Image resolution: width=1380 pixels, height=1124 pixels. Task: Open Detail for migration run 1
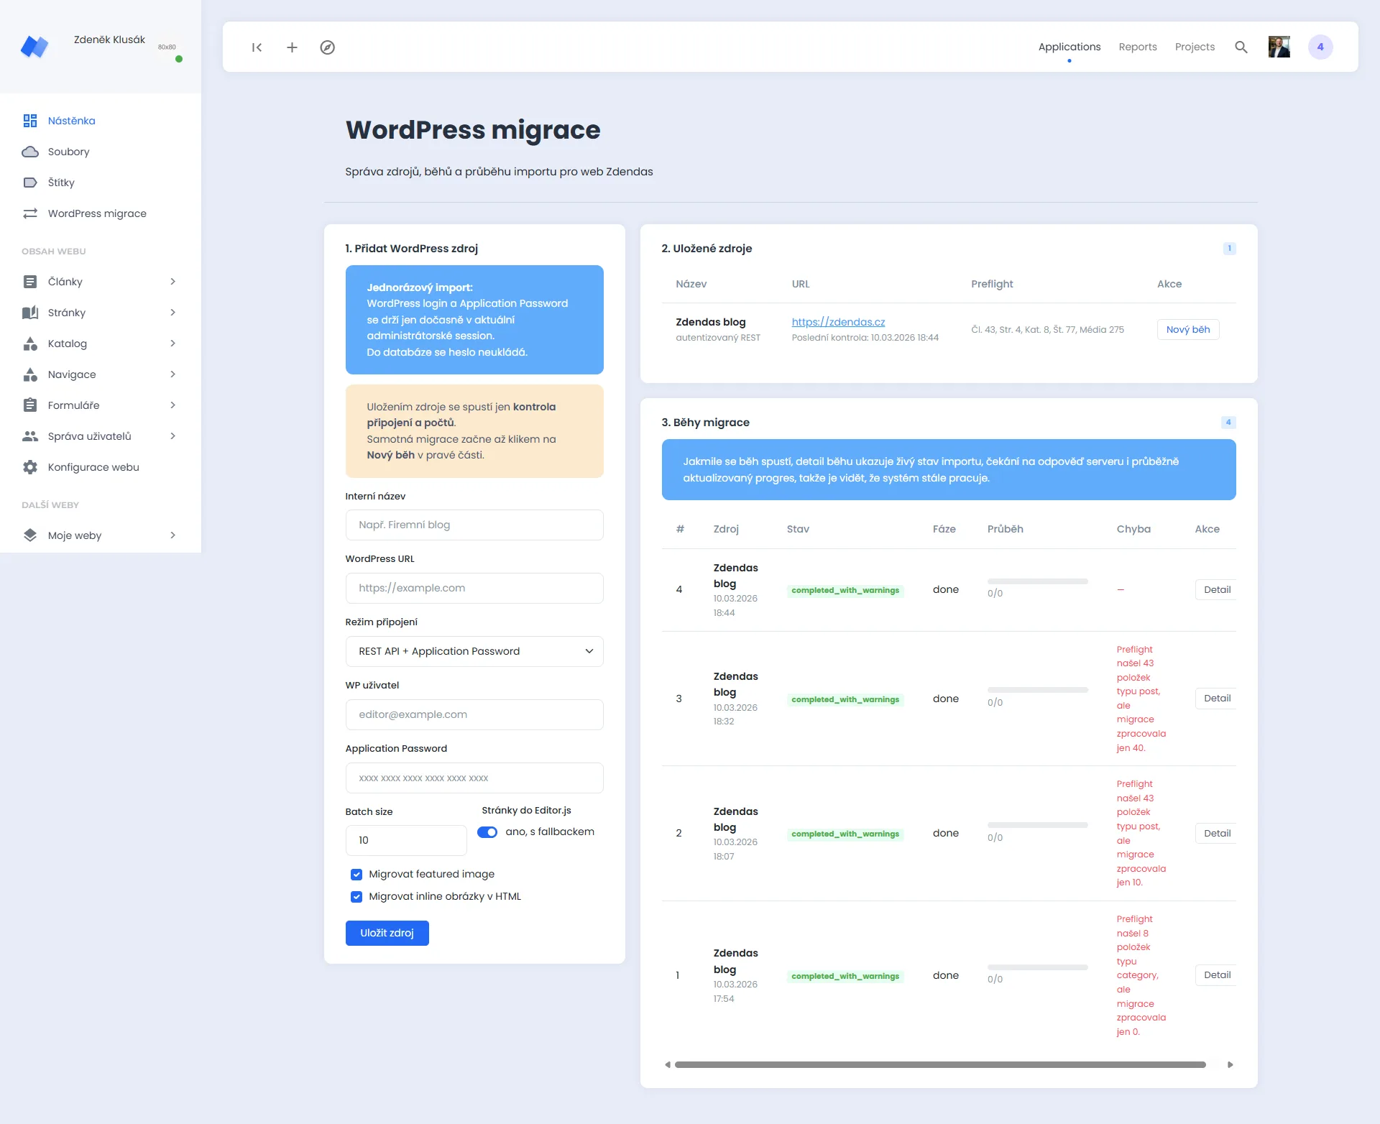tap(1216, 975)
